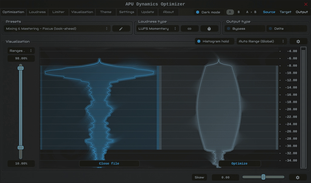Open skew gear settings icon
Image resolution: width=311 pixels, height=183 pixels.
[298, 178]
